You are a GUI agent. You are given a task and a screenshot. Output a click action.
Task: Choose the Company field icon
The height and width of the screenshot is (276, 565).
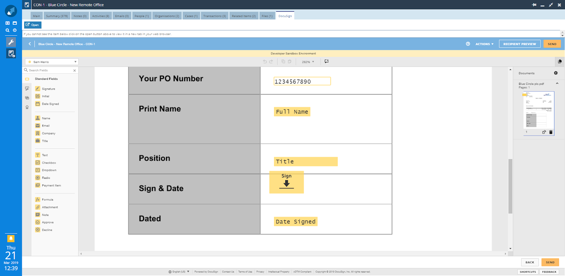pyautogui.click(x=37, y=133)
